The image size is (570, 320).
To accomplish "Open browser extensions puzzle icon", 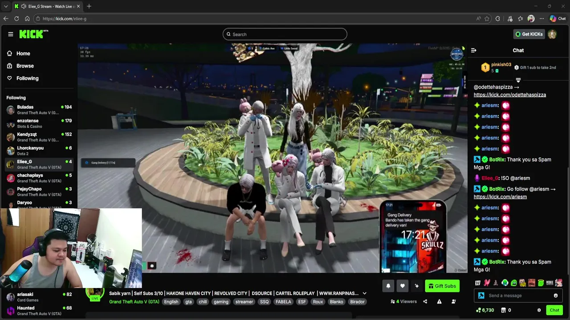I will click(x=497, y=19).
